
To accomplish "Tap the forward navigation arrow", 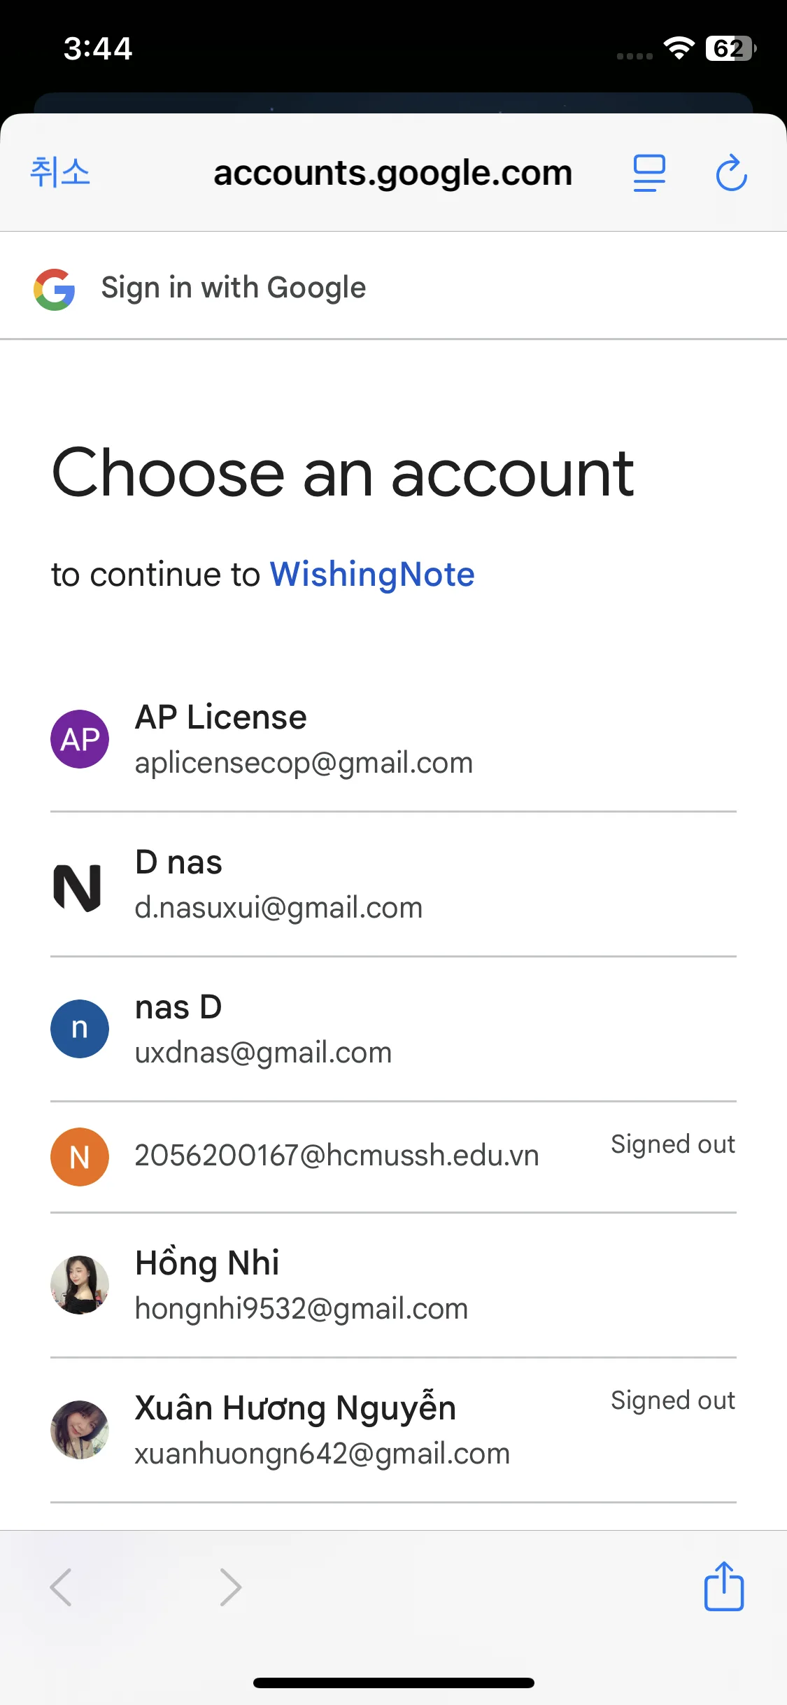I will 230,1587.
